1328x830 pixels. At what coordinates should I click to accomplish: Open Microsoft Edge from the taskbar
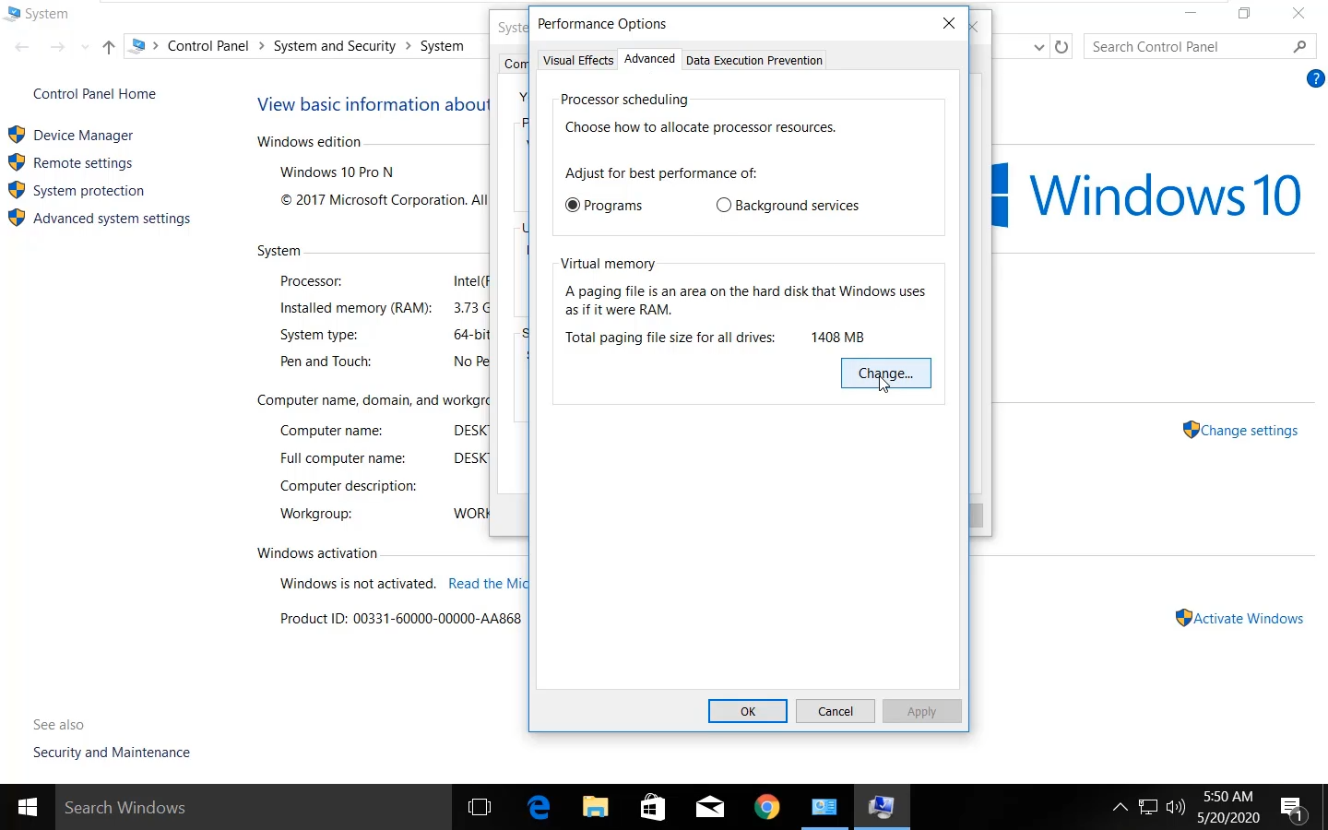[539, 808]
